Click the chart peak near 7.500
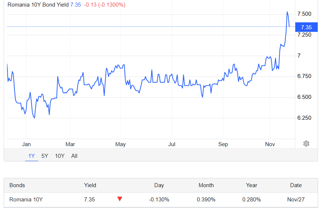Screen dimensions: 321x208 click(287, 12)
